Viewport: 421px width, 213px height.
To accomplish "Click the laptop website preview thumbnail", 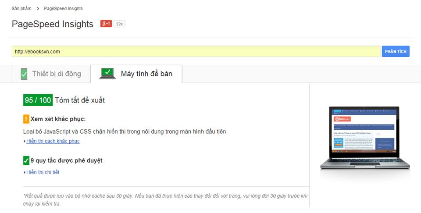I will [x=365, y=138].
